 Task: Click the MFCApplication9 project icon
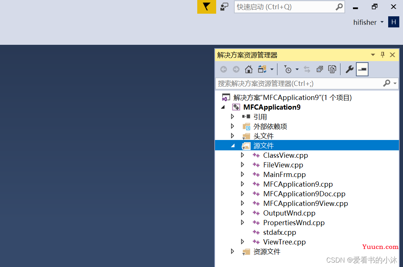pos(236,107)
